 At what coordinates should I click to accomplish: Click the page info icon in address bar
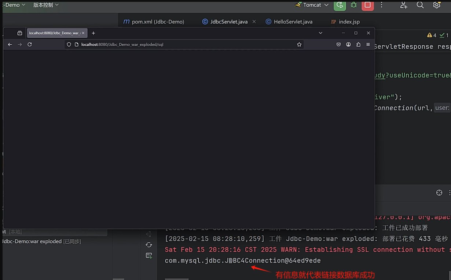tap(77, 44)
